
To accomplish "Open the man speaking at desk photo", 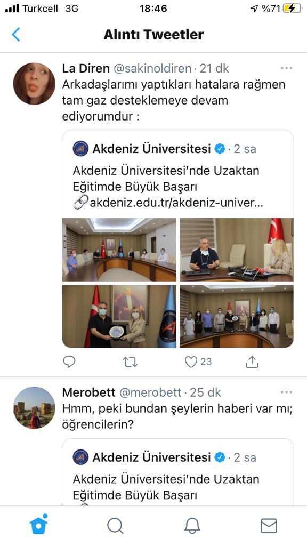I will click(x=236, y=250).
